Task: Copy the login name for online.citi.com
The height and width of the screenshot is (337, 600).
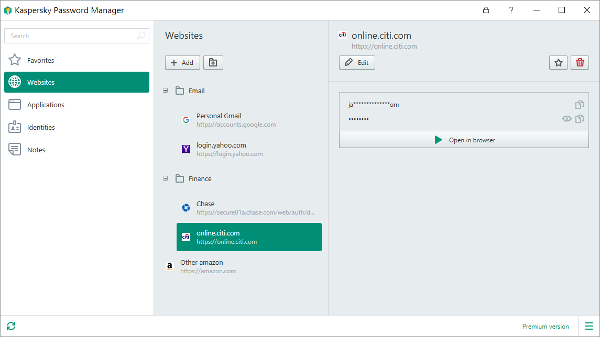Action: 580,104
